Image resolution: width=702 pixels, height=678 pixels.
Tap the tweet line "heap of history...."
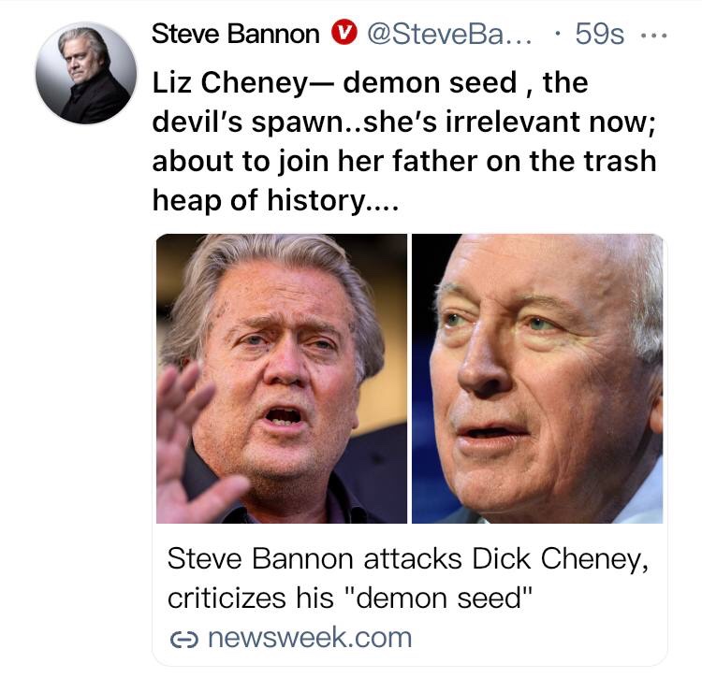[275, 200]
